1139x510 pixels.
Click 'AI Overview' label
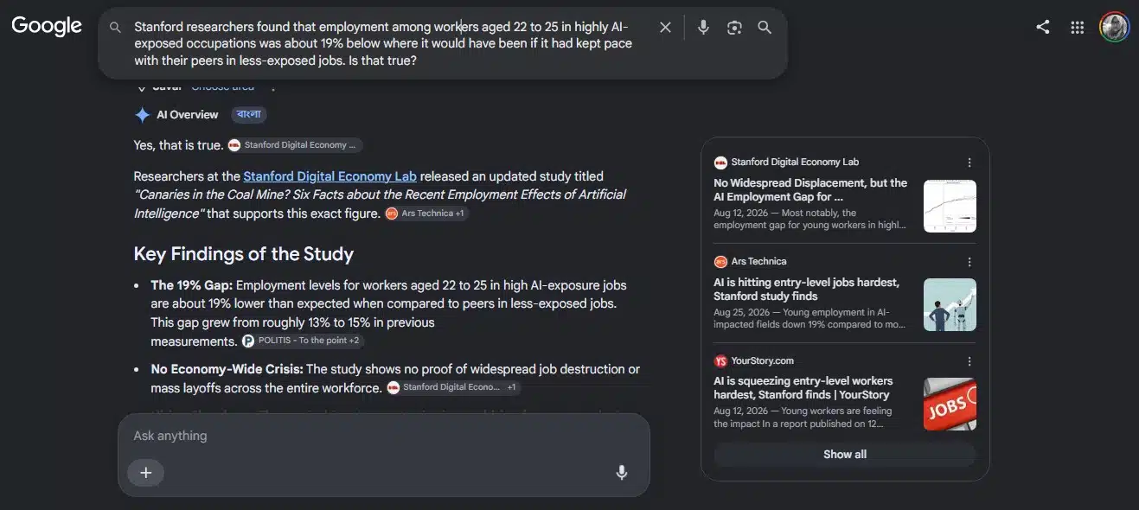point(188,115)
